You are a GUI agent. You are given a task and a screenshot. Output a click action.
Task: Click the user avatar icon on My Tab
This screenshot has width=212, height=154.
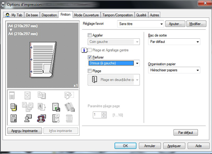(x=7, y=15)
